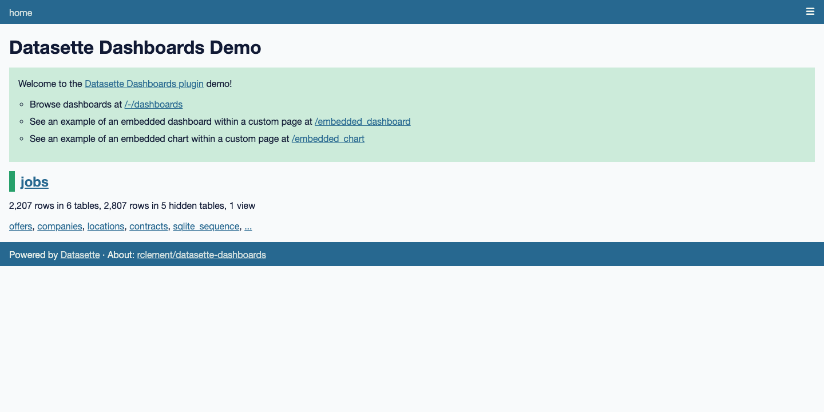
Task: Open the offers table link
Action: (21, 226)
